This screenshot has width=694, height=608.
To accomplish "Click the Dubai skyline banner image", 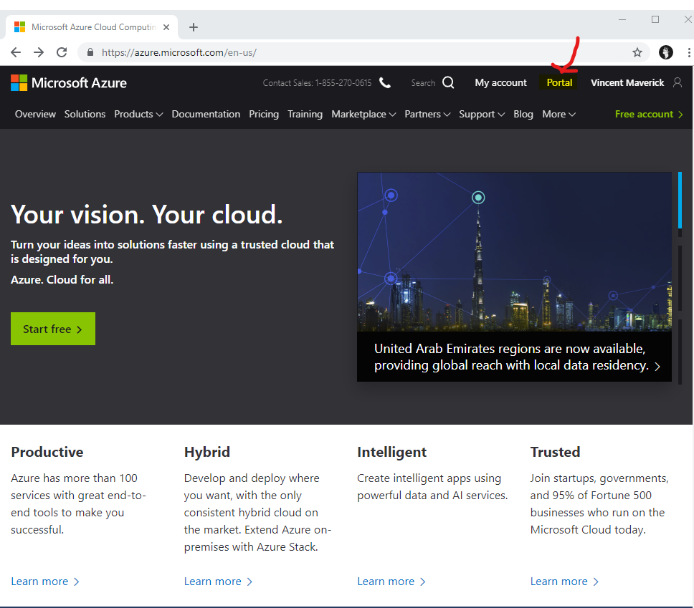I will 514,251.
